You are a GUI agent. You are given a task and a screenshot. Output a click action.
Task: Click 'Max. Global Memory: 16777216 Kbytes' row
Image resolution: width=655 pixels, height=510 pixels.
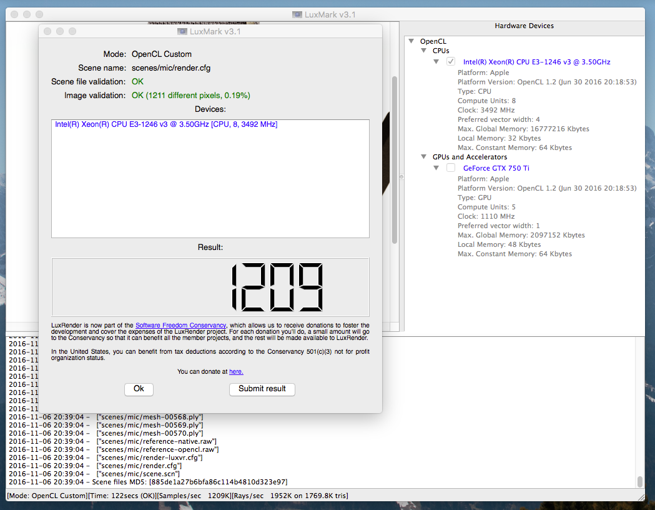click(x=523, y=129)
